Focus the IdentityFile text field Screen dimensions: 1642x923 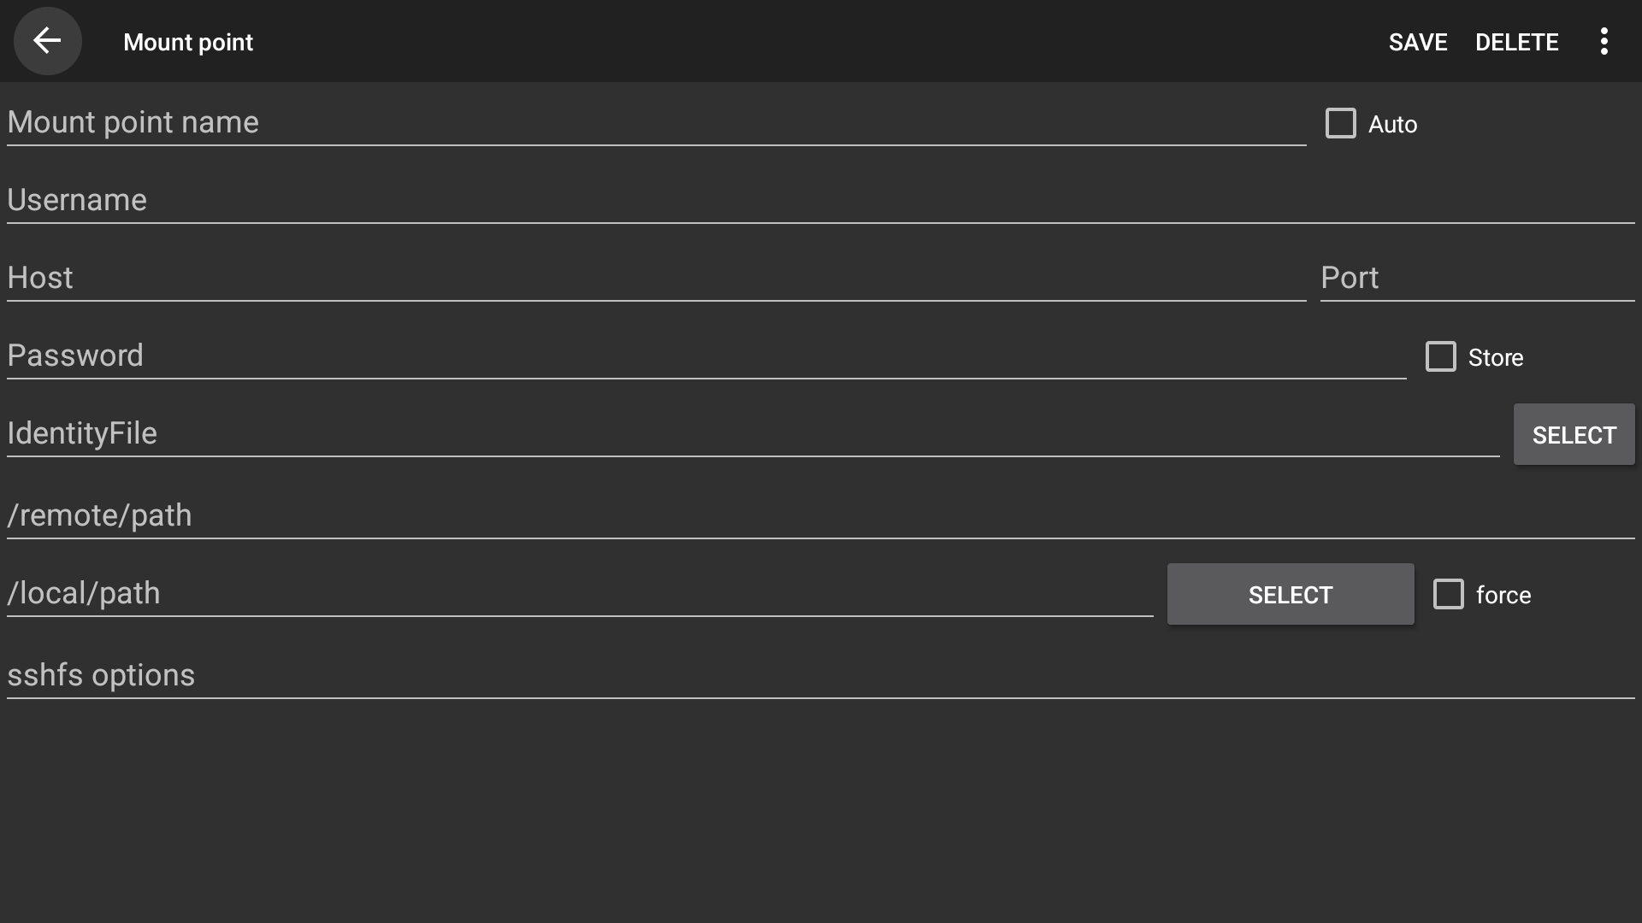(752, 433)
